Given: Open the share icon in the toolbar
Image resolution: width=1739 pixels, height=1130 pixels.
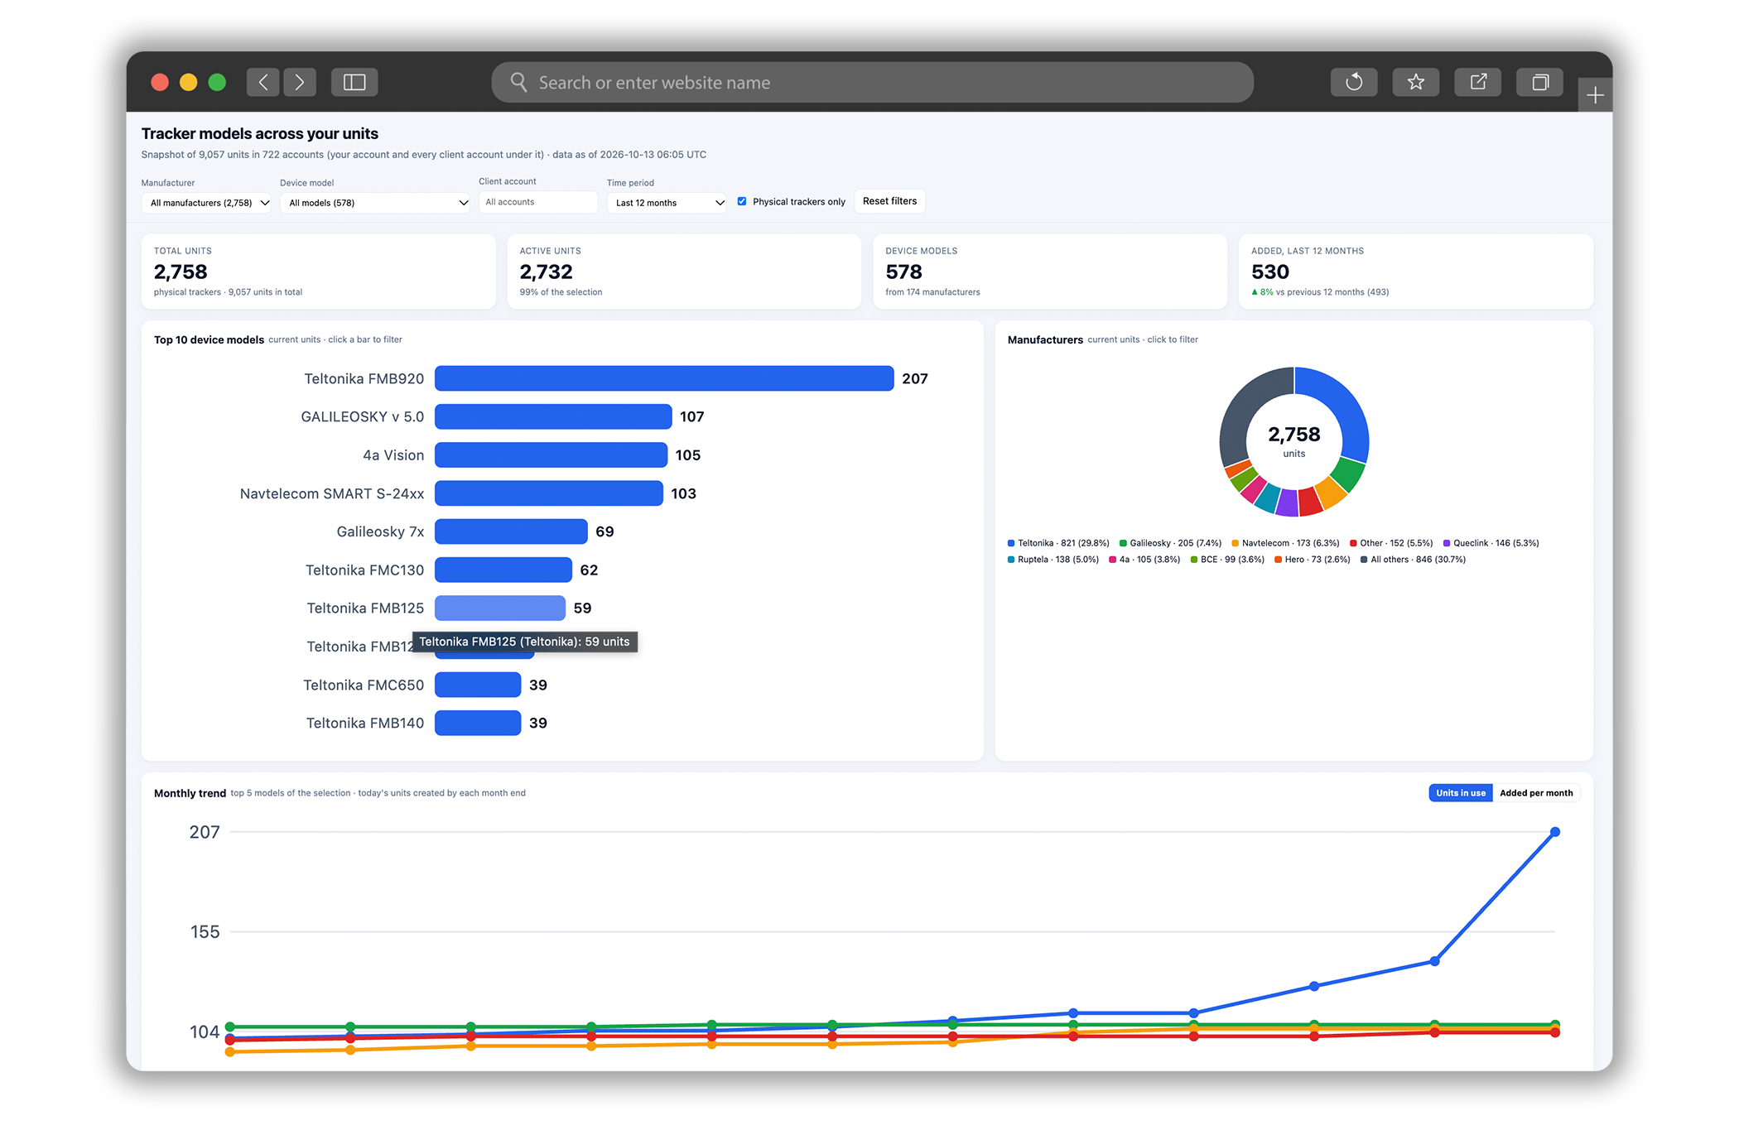Looking at the screenshot, I should (1478, 82).
